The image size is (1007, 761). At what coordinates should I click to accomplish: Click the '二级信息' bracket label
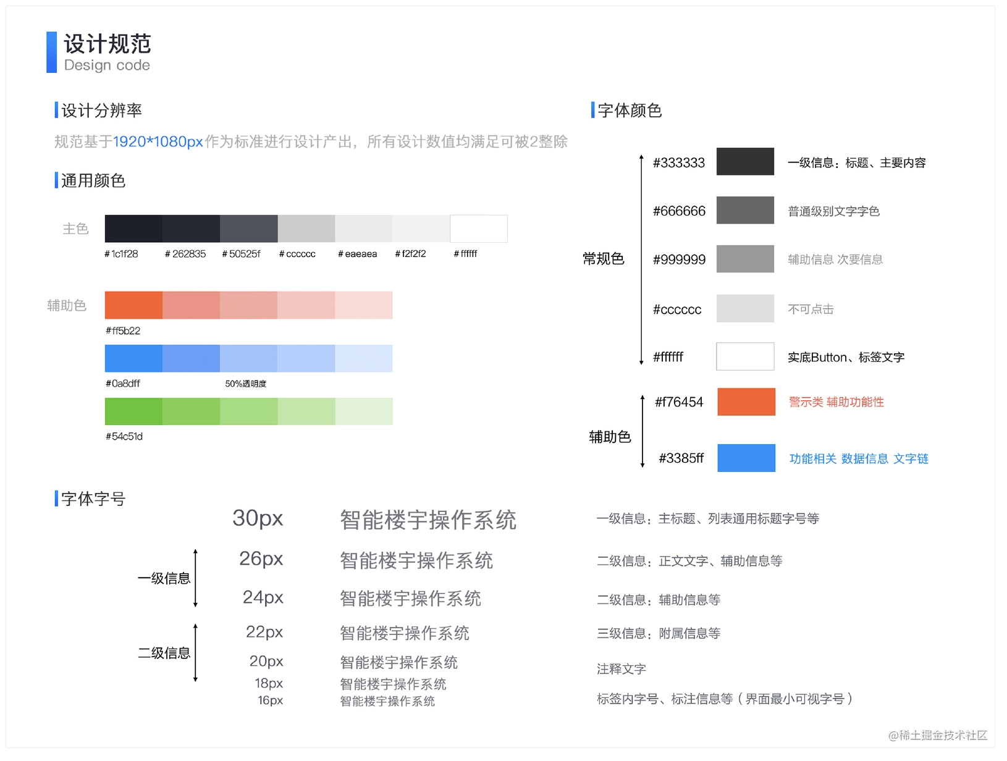pos(164,653)
